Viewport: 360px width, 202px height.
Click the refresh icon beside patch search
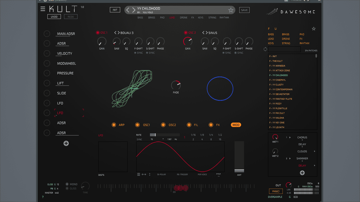coord(265,49)
